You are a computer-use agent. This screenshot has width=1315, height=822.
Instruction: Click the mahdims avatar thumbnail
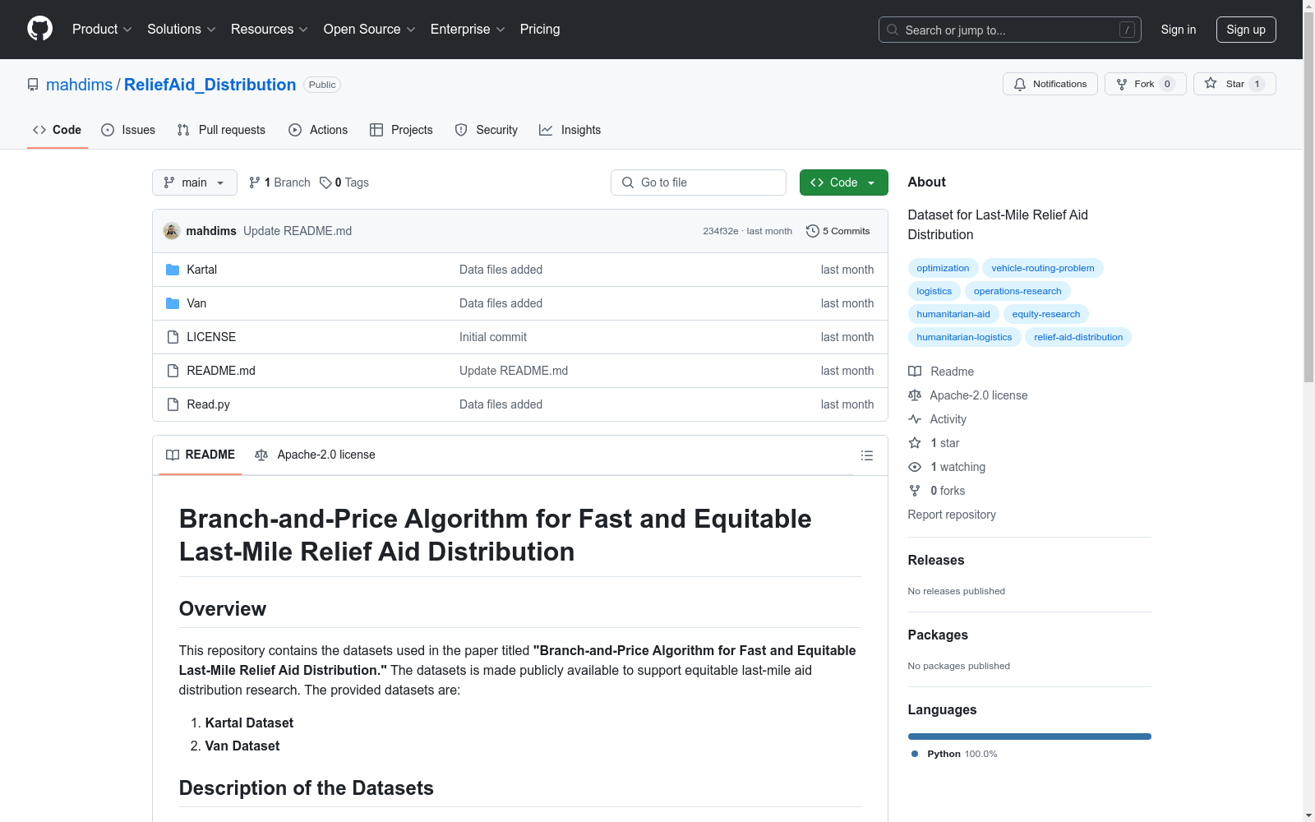tap(172, 231)
